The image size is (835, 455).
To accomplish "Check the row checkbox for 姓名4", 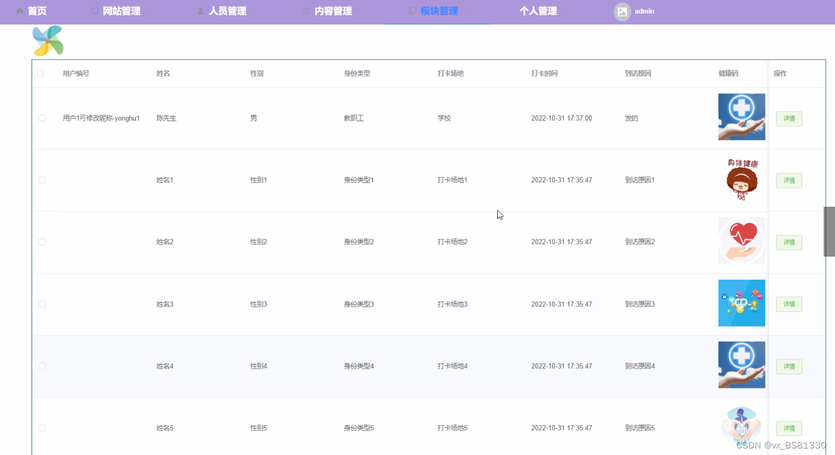I will click(x=42, y=366).
